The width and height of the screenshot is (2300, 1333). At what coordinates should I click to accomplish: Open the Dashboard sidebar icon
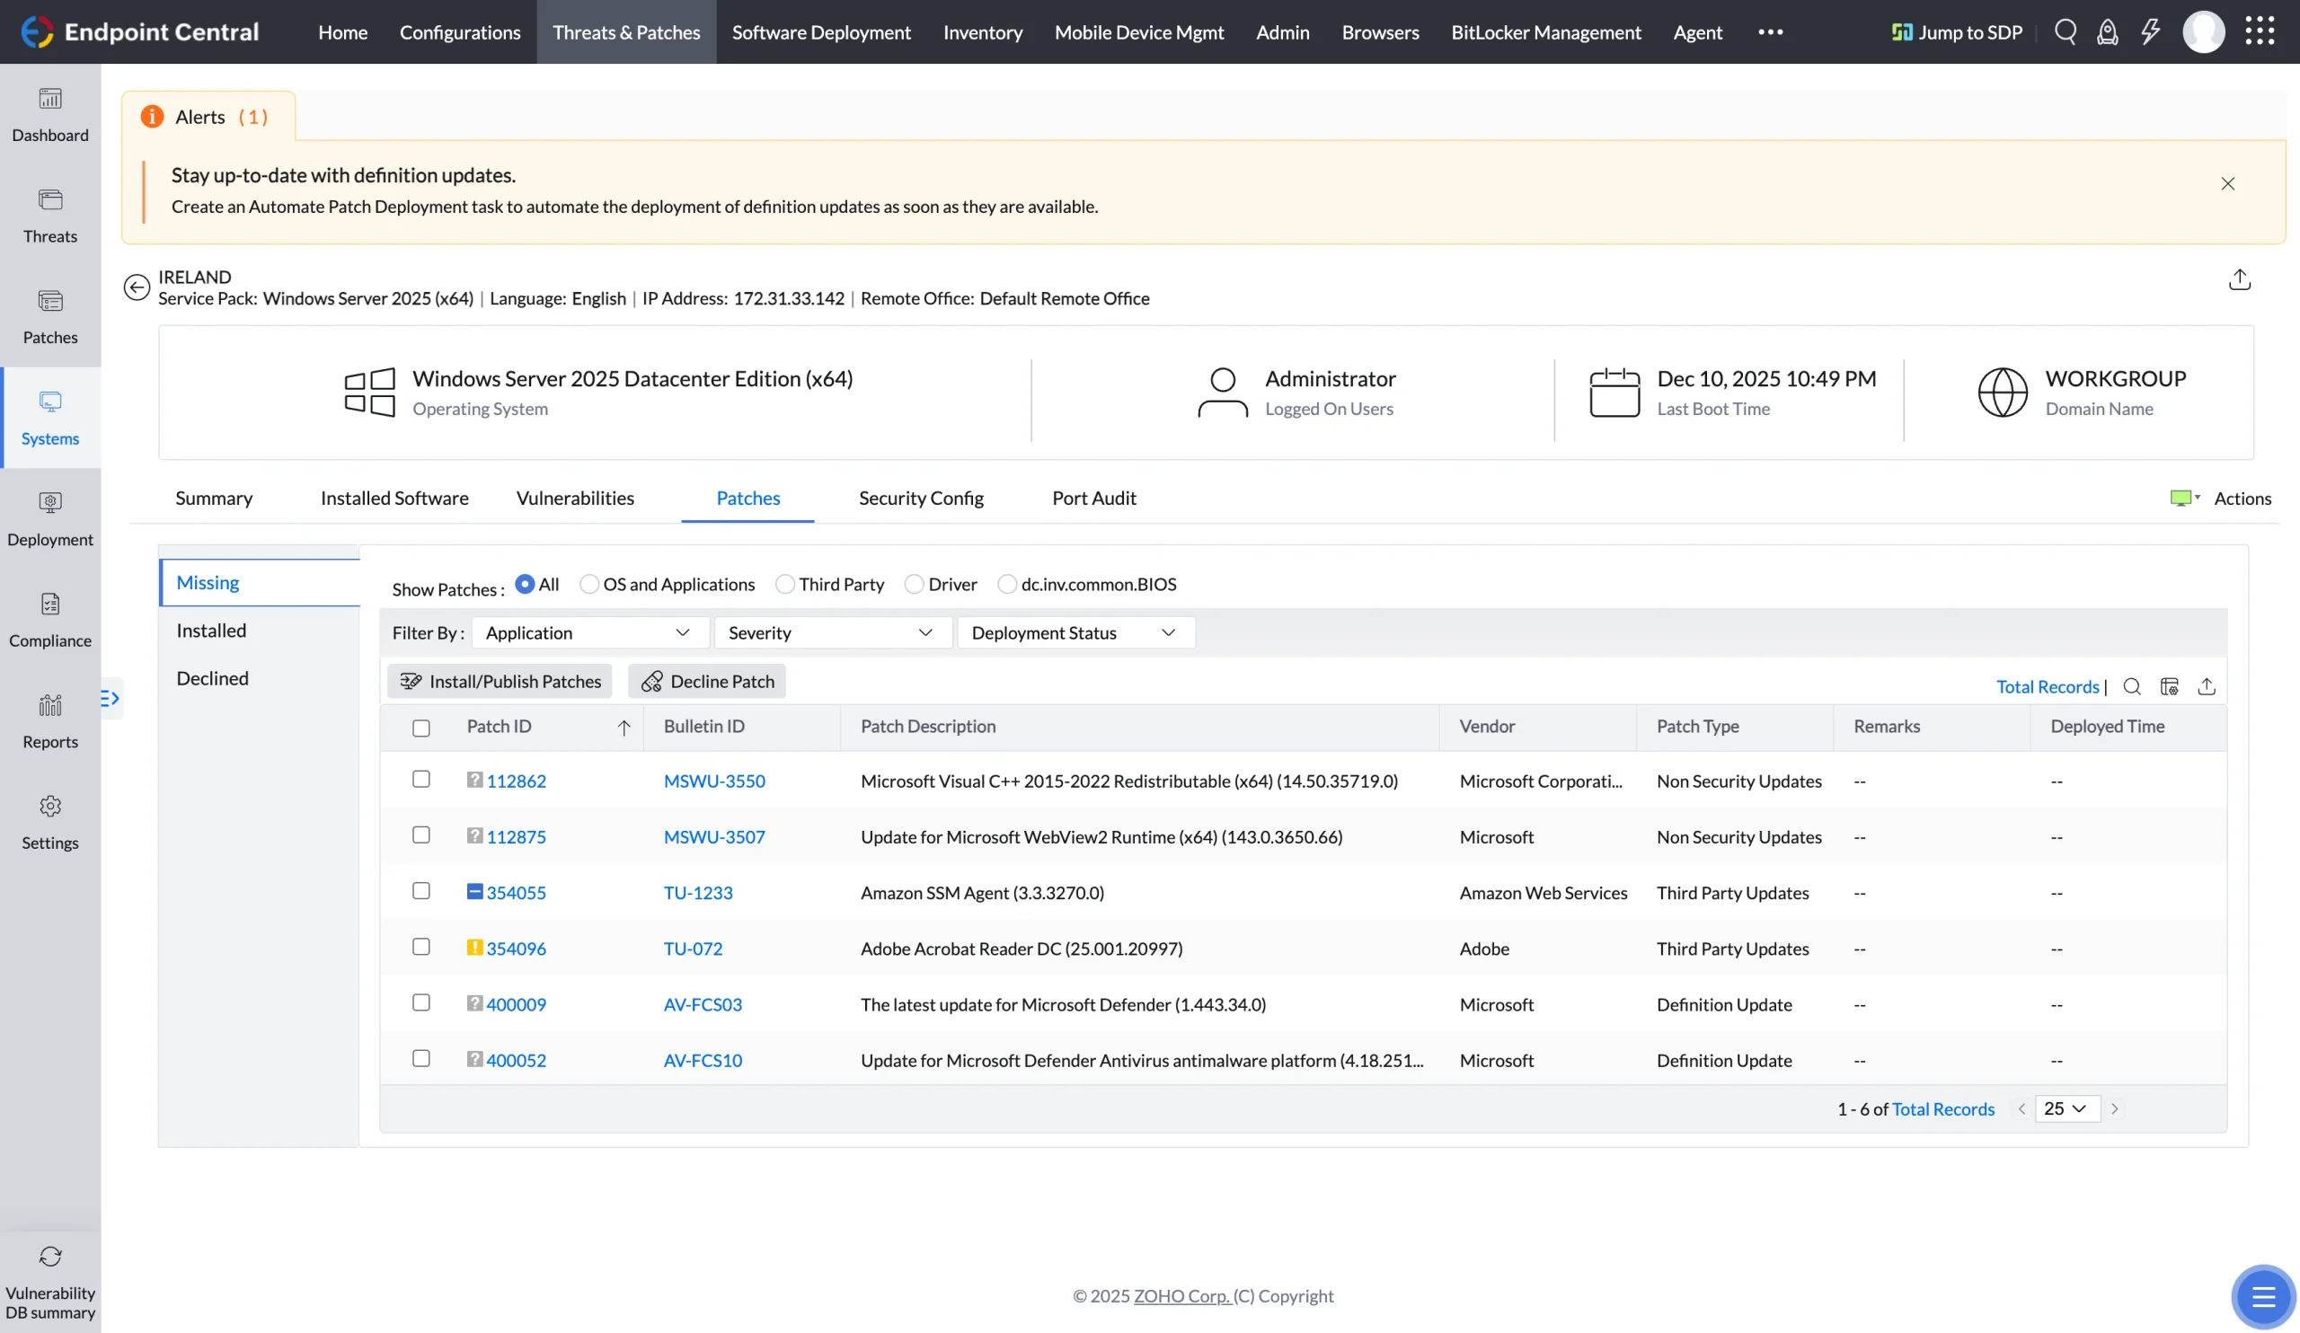[50, 99]
